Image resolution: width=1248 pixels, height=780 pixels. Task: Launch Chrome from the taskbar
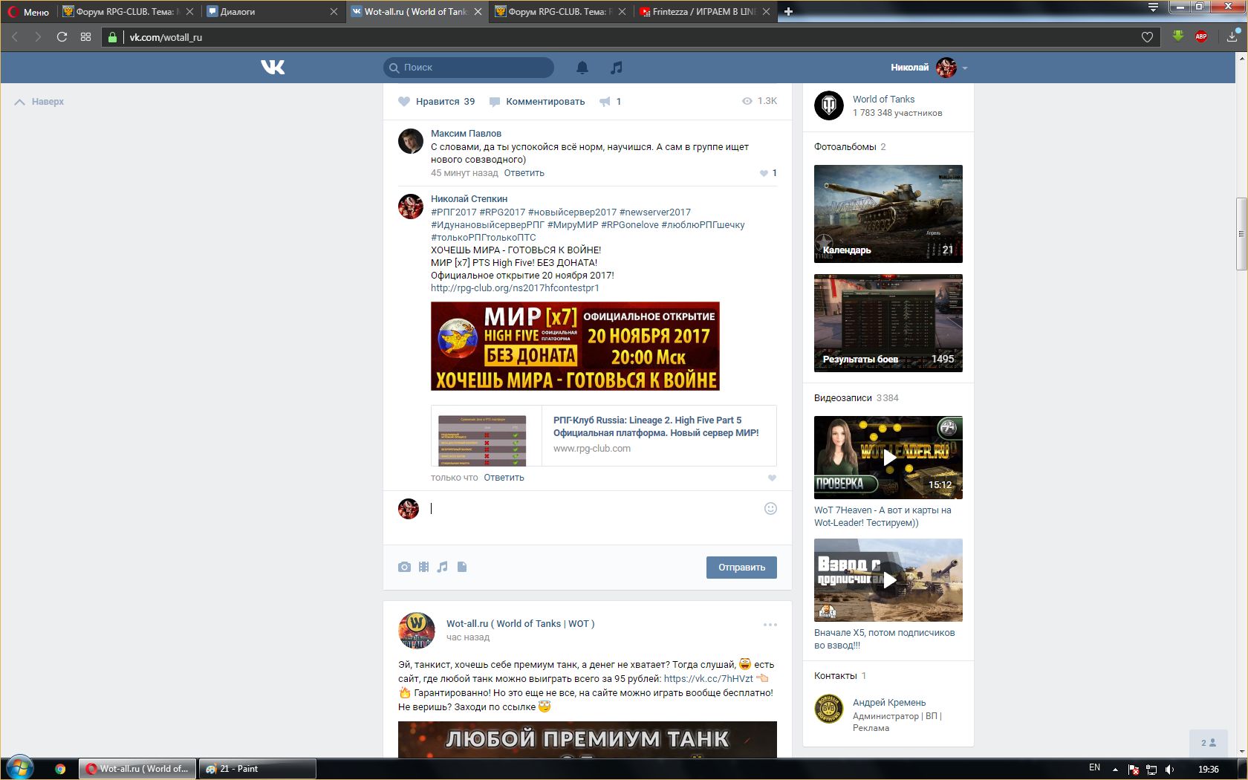coord(60,769)
